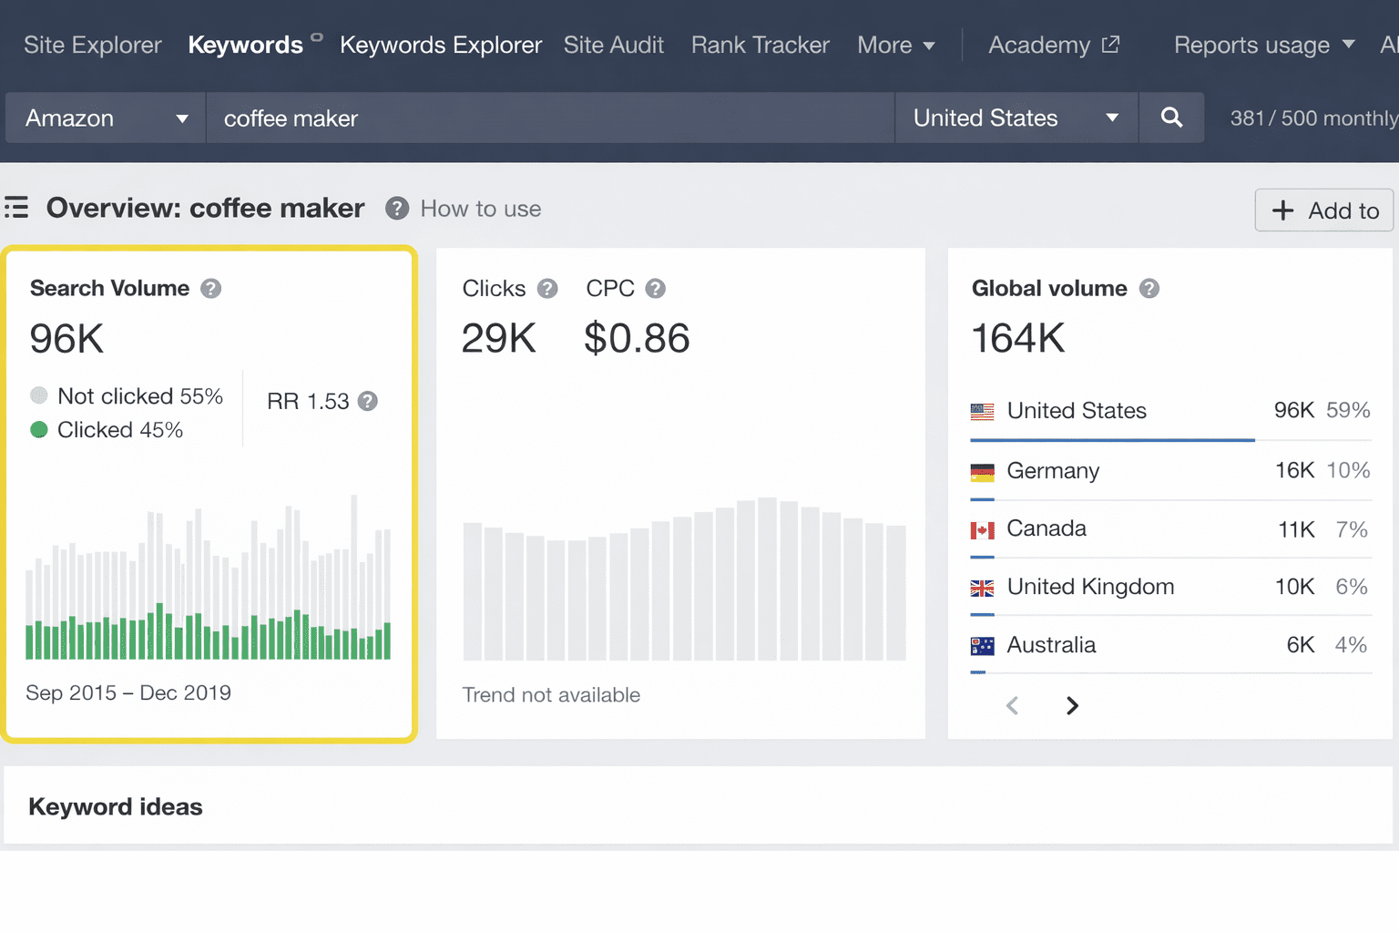The height and width of the screenshot is (933, 1399).
Task: Click help icon next to CPC
Action: (656, 289)
